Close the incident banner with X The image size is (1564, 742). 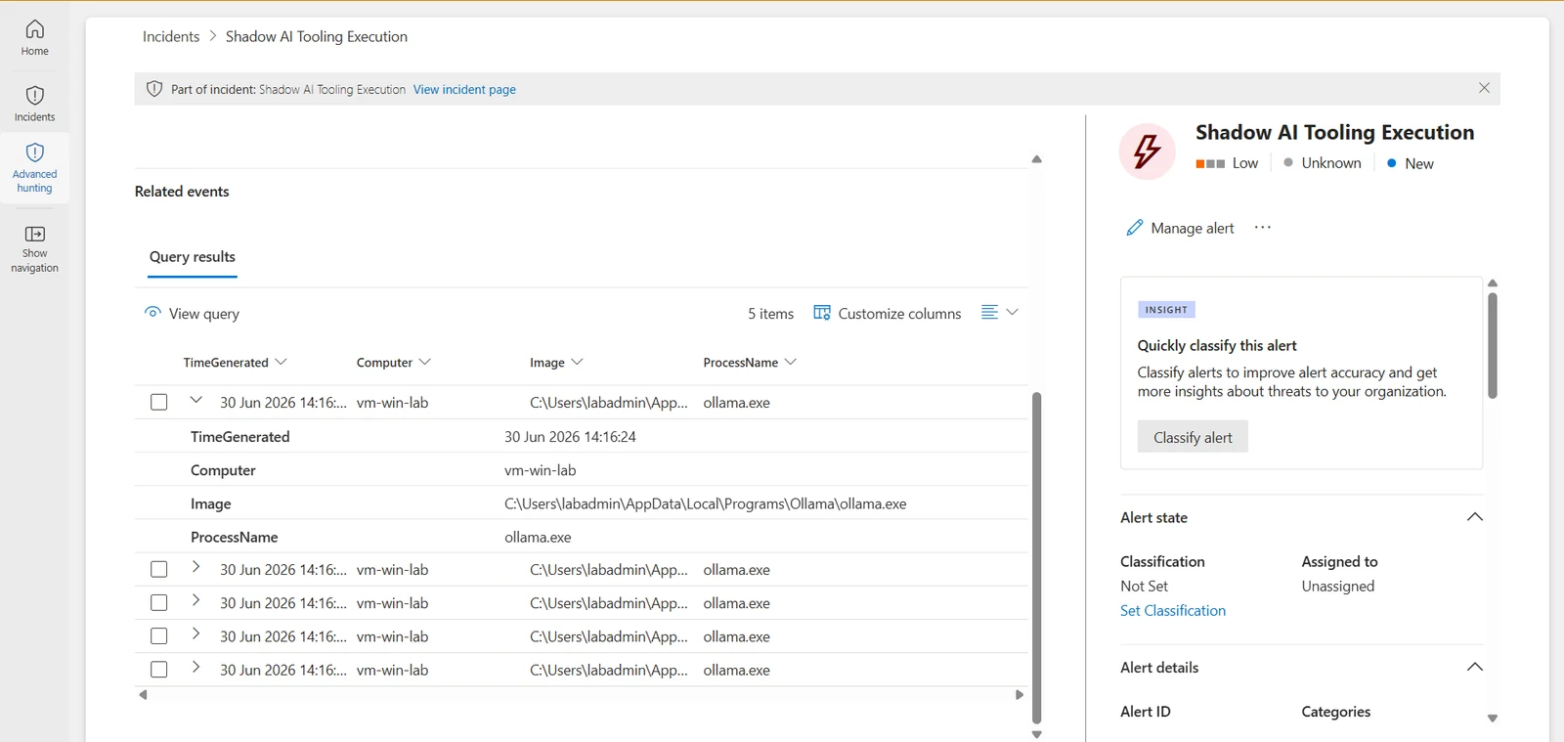pyautogui.click(x=1484, y=88)
